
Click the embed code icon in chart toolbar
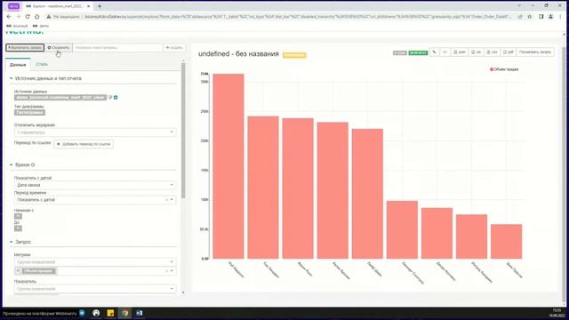coord(445,52)
